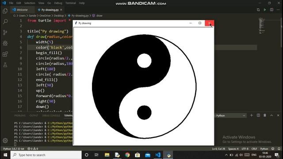Open Task View on taskbar

pyautogui.click(x=96, y=155)
